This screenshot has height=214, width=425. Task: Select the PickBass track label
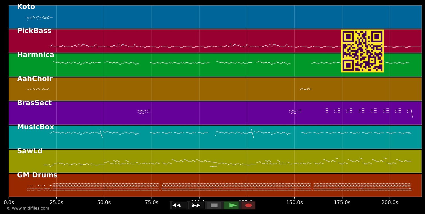coord(34,31)
